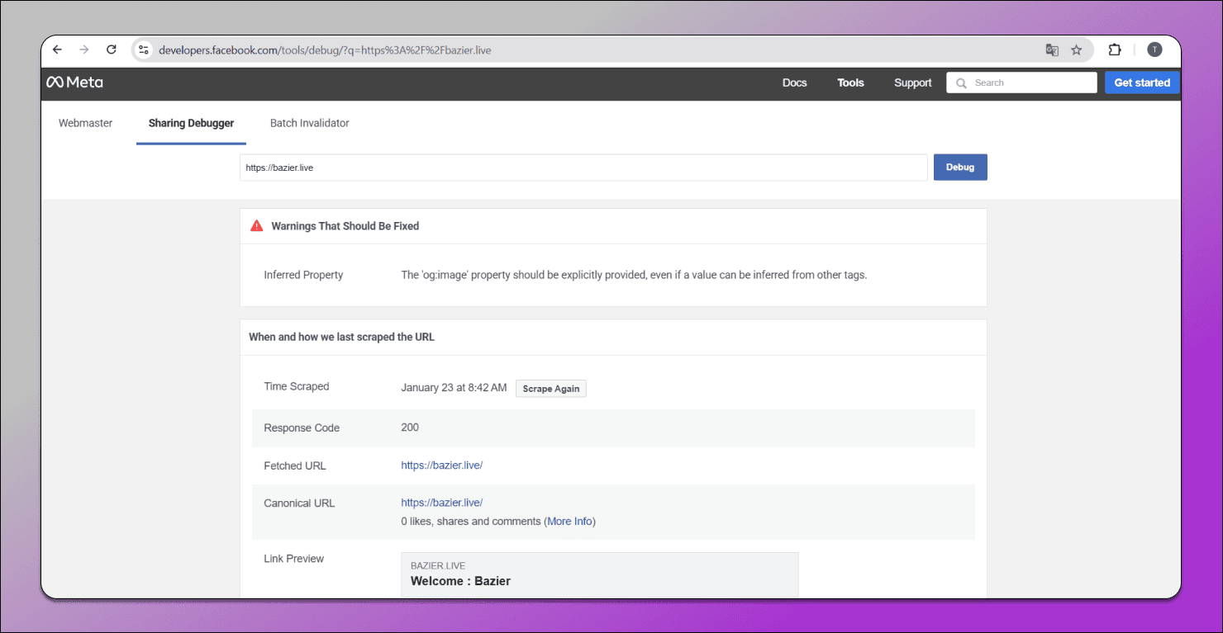Click the 'Response Code' label
Viewport: 1223px width, 633px height.
pyautogui.click(x=302, y=428)
